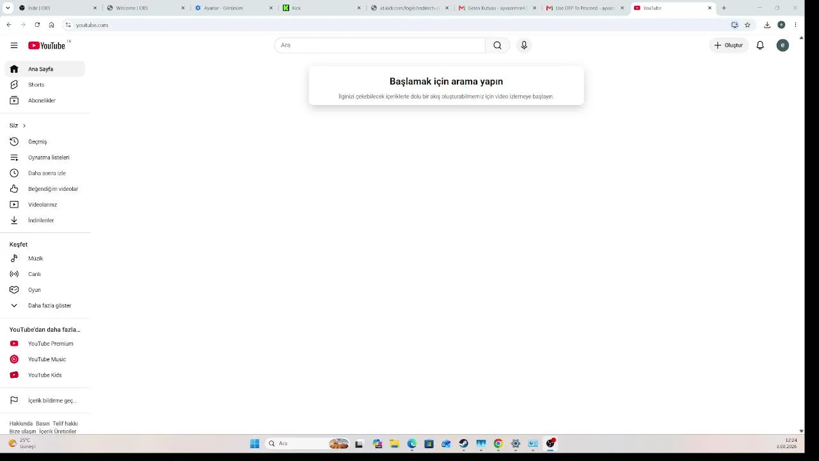This screenshot has height=461, width=819.
Task: Bookmark this page with star icon
Action: tap(747, 25)
